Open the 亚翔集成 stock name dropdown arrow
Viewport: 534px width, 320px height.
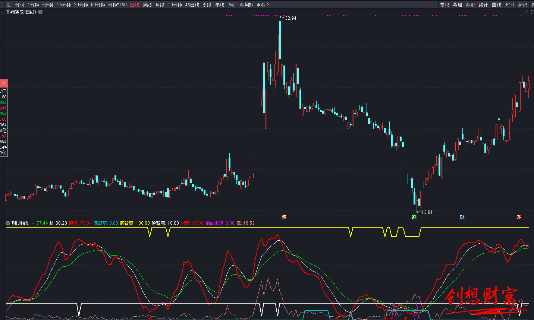pyautogui.click(x=40, y=12)
